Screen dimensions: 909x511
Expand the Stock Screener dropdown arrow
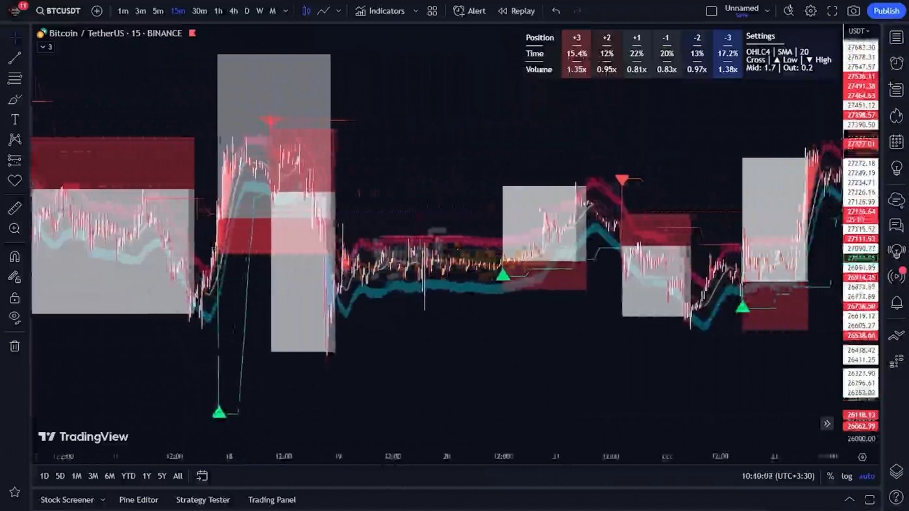103,500
